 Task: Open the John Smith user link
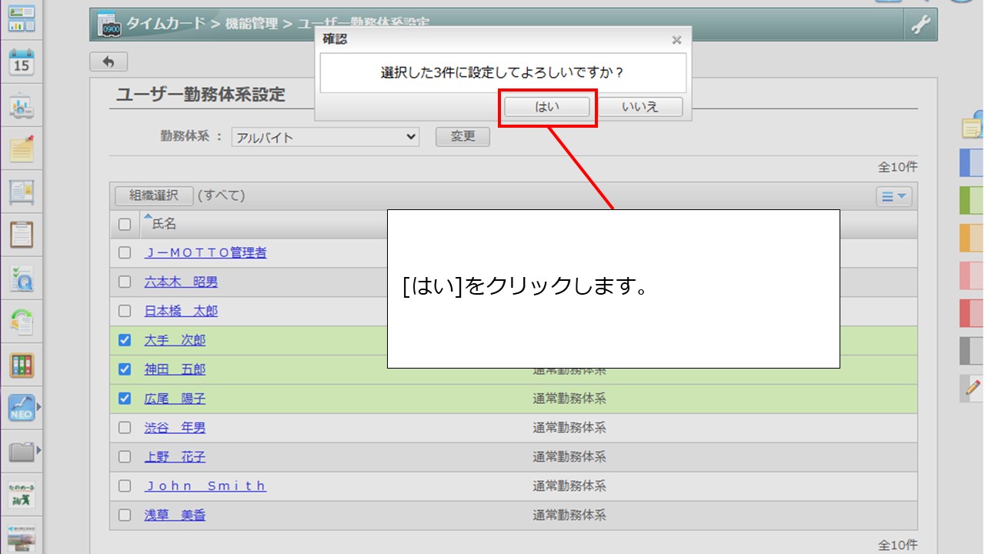[x=205, y=486]
